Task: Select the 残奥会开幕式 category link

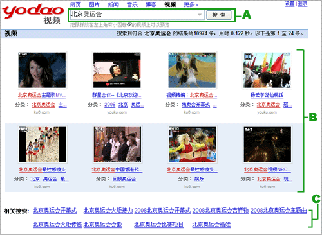Action: 196,105
